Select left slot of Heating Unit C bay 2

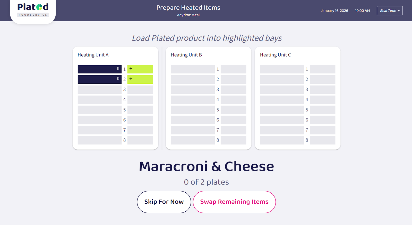click(x=282, y=79)
